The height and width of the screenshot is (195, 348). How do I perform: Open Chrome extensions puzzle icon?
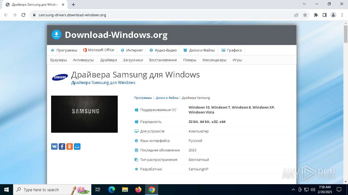pyautogui.click(x=316, y=15)
